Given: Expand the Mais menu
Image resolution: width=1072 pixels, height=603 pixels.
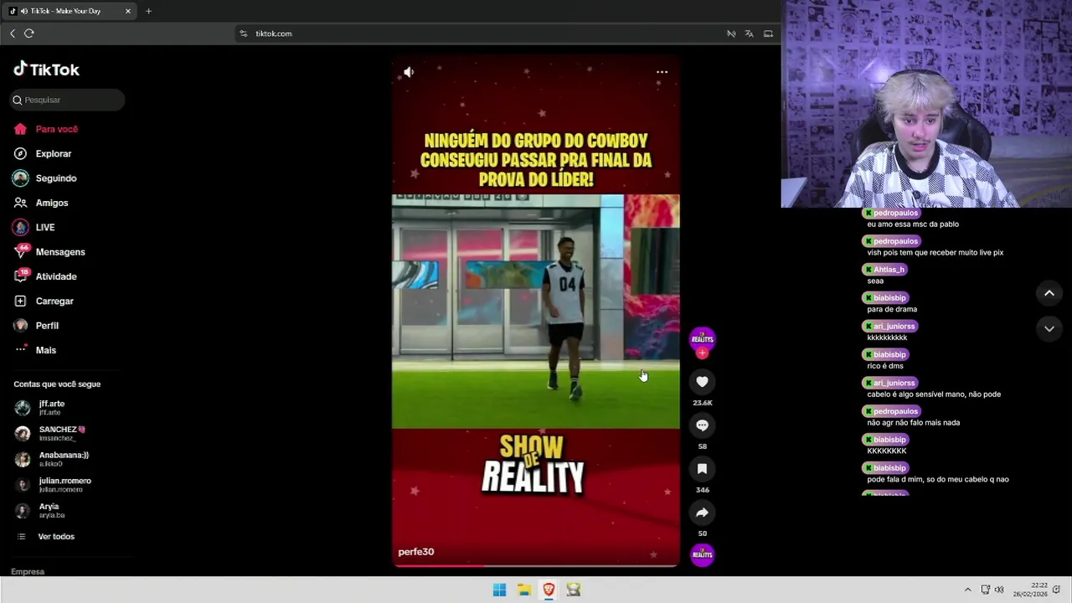Looking at the screenshot, I should (45, 350).
